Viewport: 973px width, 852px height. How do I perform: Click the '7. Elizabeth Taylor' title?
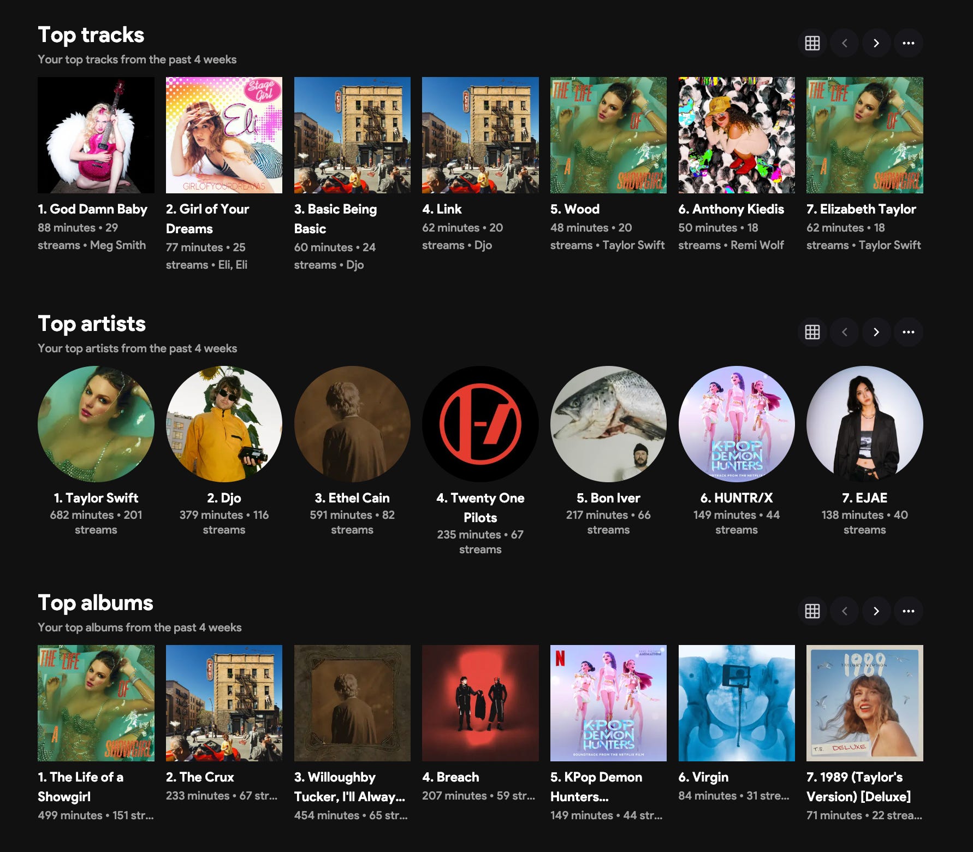pyautogui.click(x=861, y=209)
